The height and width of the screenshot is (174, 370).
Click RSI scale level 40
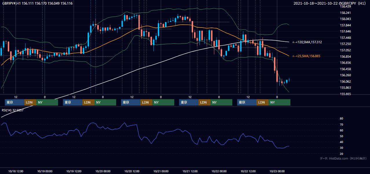tap(342, 142)
